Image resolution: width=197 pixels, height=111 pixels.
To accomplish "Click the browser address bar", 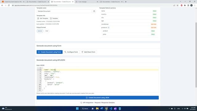I will pos(93,6).
